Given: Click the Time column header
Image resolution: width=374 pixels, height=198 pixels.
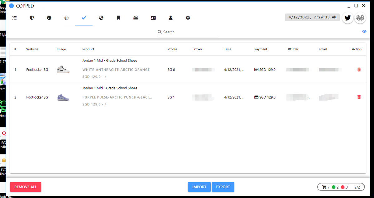Looking at the screenshot, I should 228,49.
